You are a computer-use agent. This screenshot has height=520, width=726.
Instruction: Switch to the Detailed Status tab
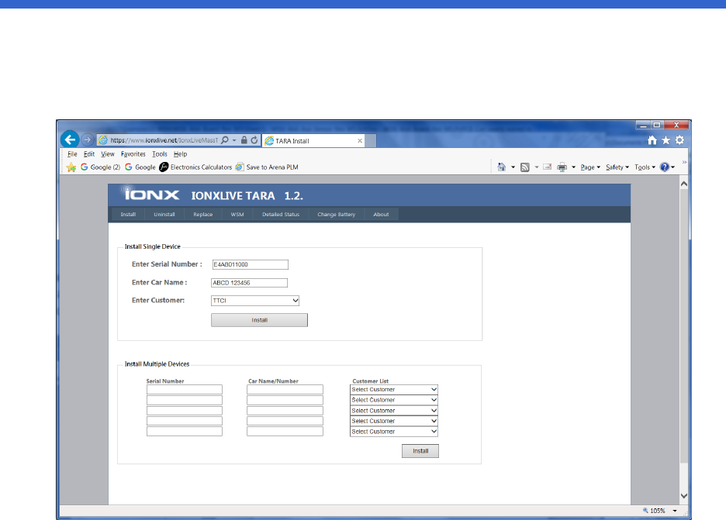point(281,214)
